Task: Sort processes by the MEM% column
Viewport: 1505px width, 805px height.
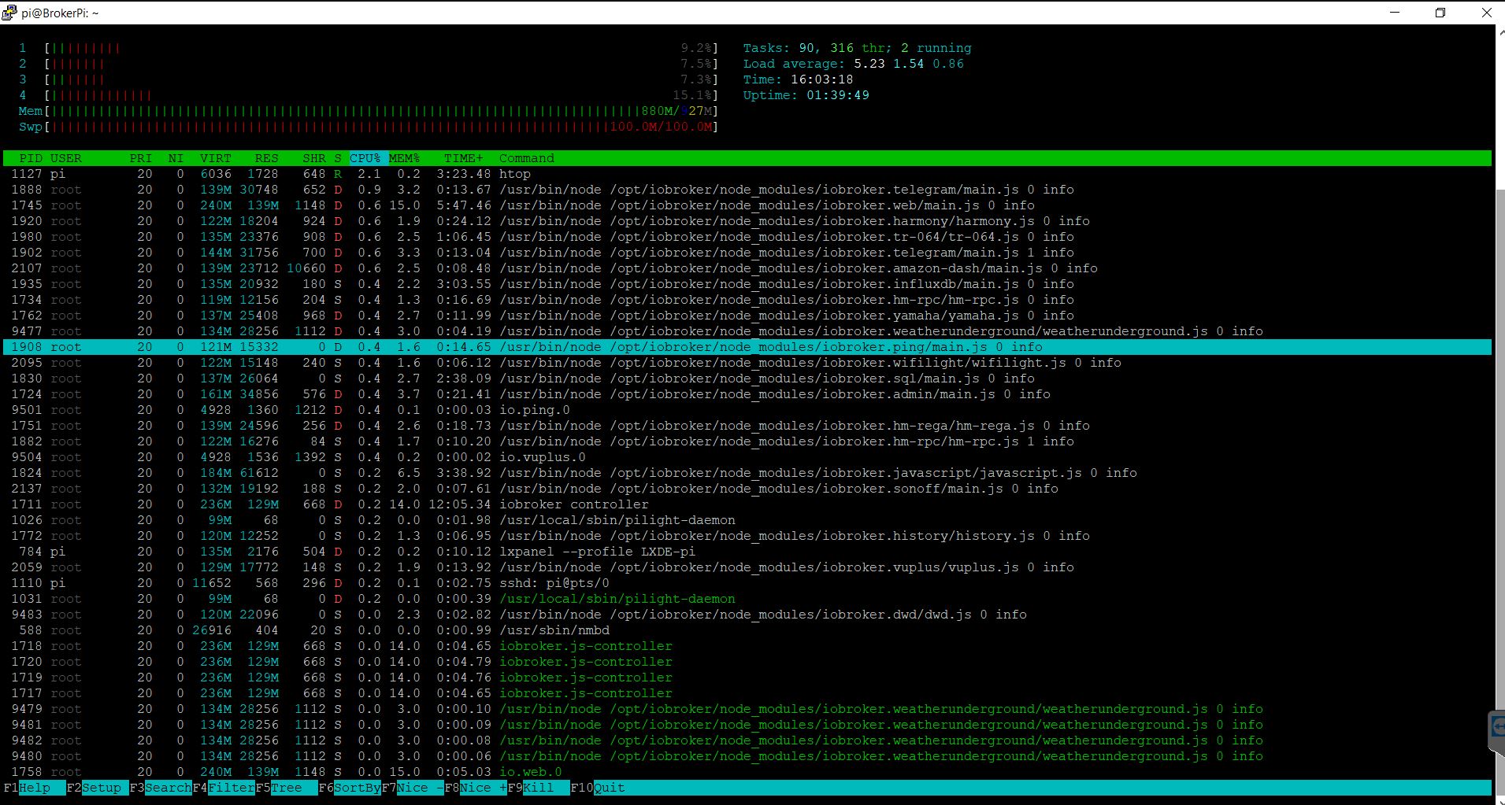Action: 403,158
